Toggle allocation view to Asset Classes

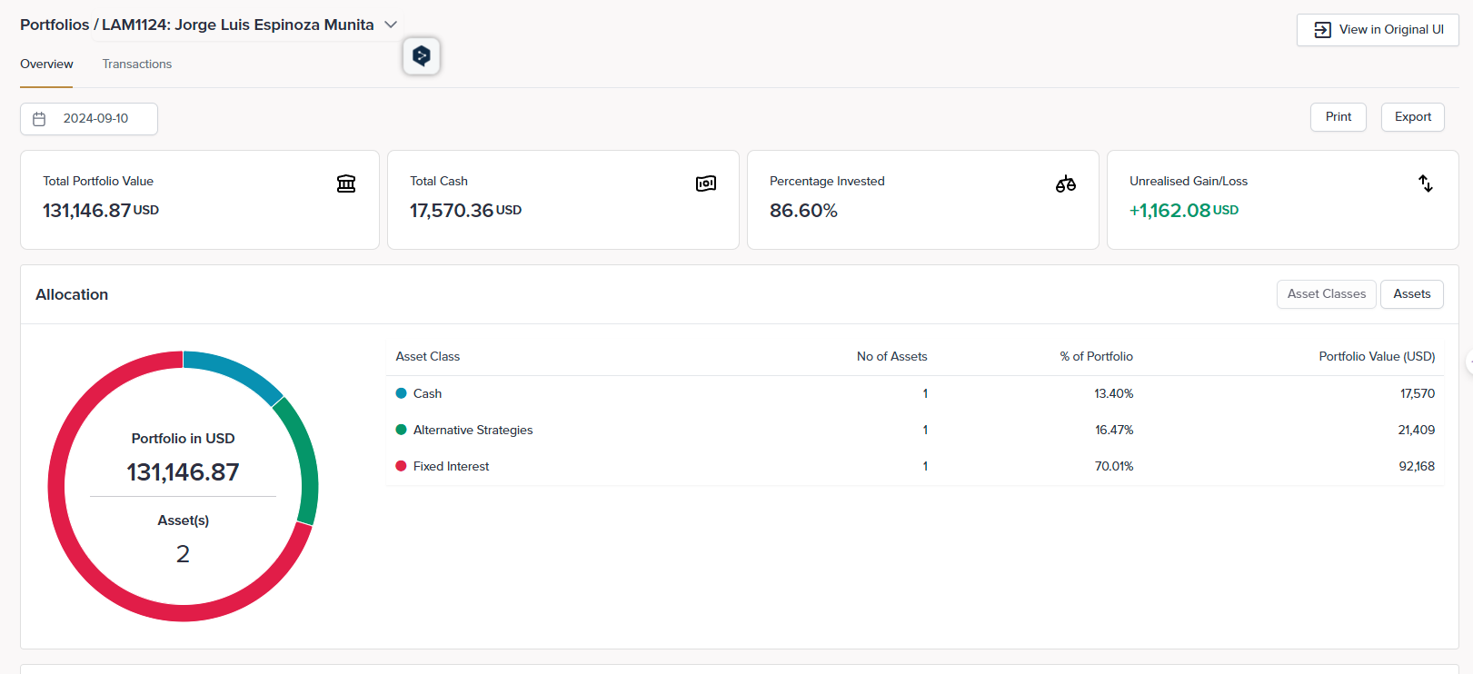(x=1326, y=294)
